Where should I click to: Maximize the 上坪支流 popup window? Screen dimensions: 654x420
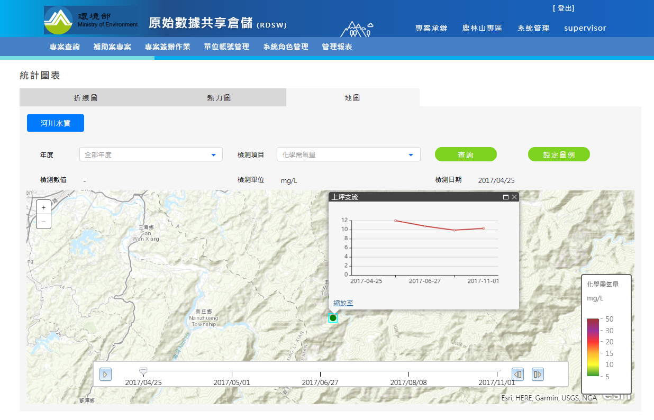(x=505, y=197)
